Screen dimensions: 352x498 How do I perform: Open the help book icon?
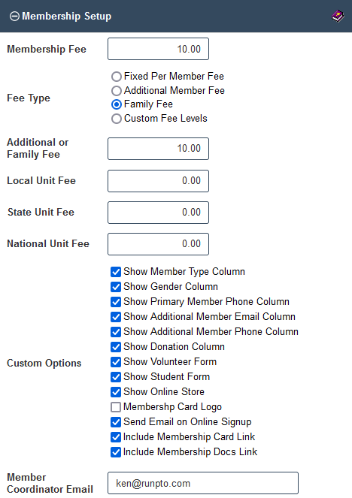pos(338,16)
